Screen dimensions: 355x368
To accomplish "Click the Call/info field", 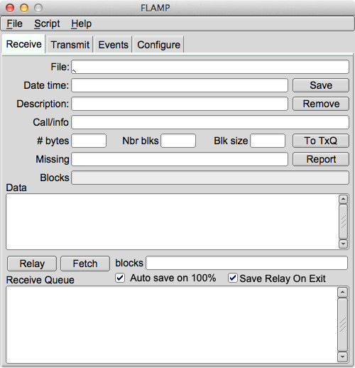I will coord(210,122).
